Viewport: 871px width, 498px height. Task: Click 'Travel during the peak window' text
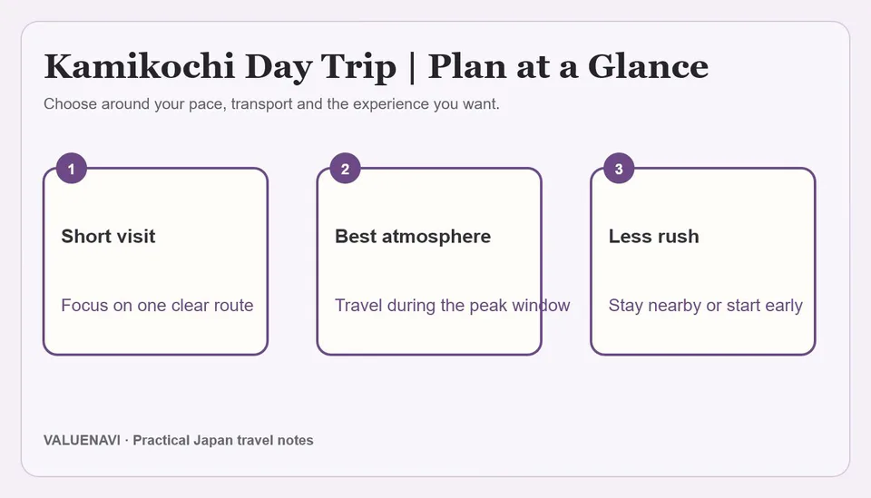[452, 306]
